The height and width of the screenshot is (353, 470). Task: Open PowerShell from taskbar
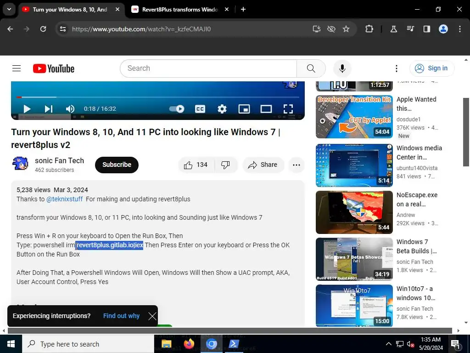(x=234, y=344)
